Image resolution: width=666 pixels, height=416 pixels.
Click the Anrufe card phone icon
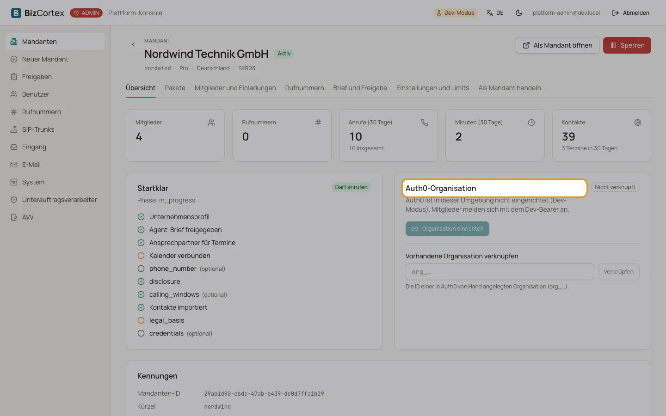(425, 122)
